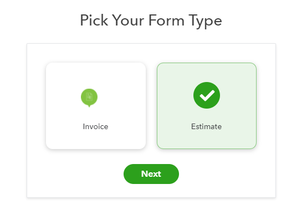Image resolution: width=307 pixels, height=220 pixels.
Task: Click the green Invoice document icon
Action: (x=89, y=98)
